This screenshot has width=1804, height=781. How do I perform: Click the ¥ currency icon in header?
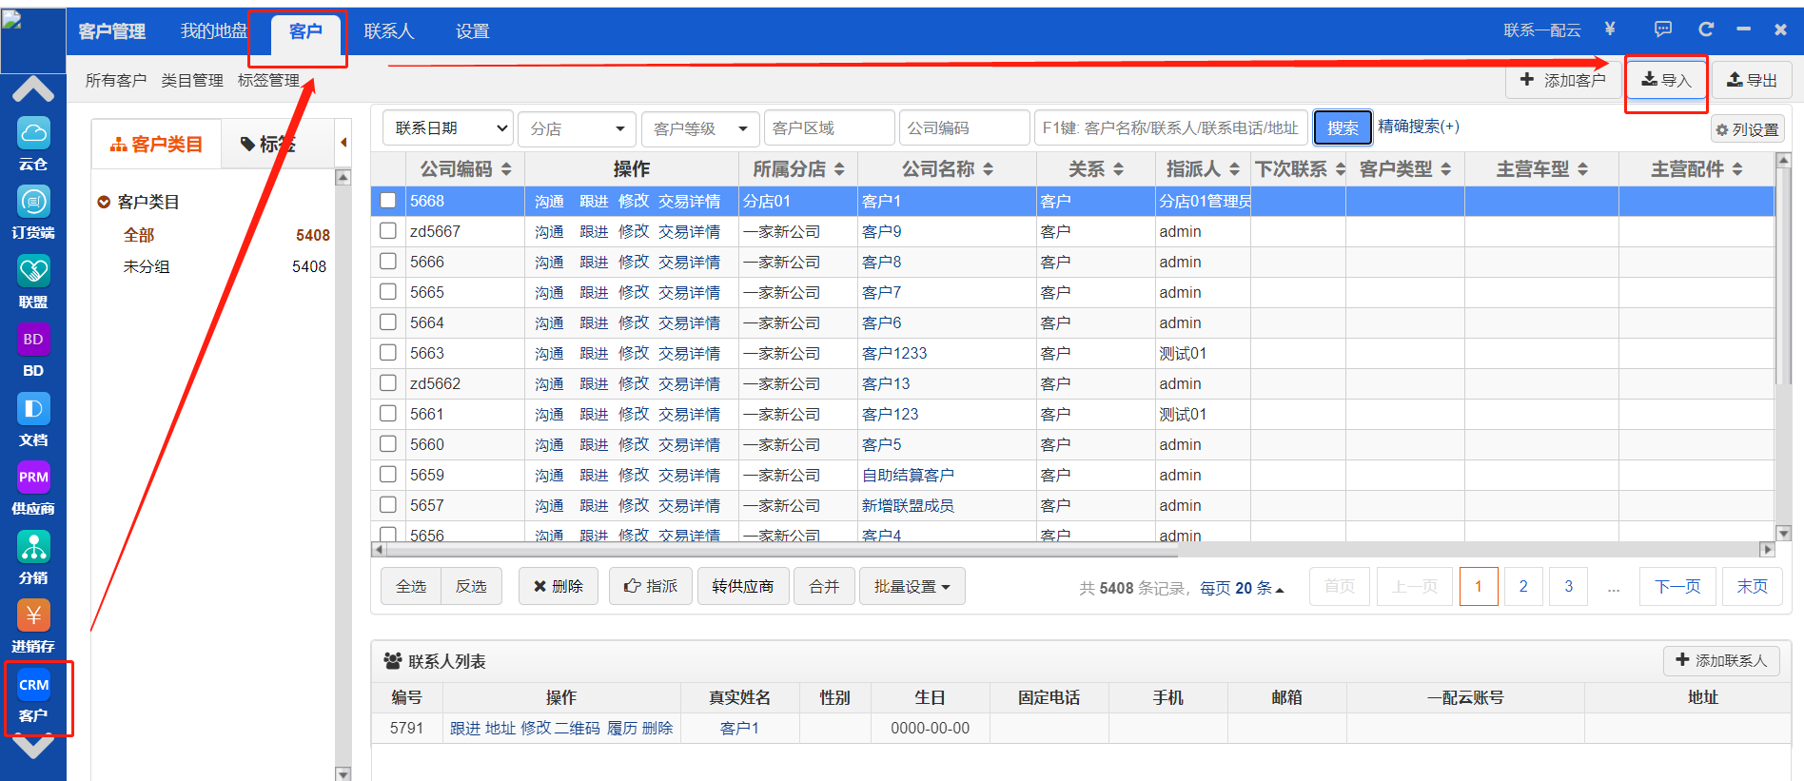pyautogui.click(x=1610, y=29)
